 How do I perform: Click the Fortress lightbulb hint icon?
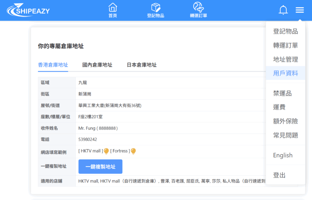click(133, 151)
